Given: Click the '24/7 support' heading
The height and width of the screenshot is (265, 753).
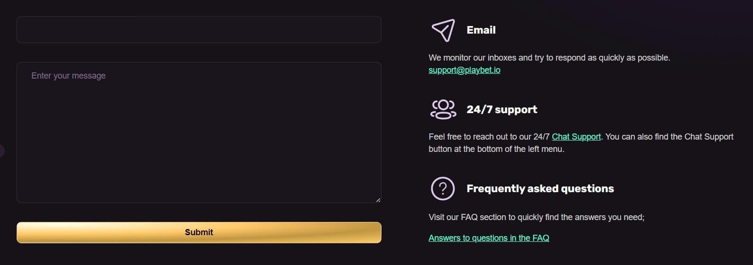Looking at the screenshot, I should point(502,110).
